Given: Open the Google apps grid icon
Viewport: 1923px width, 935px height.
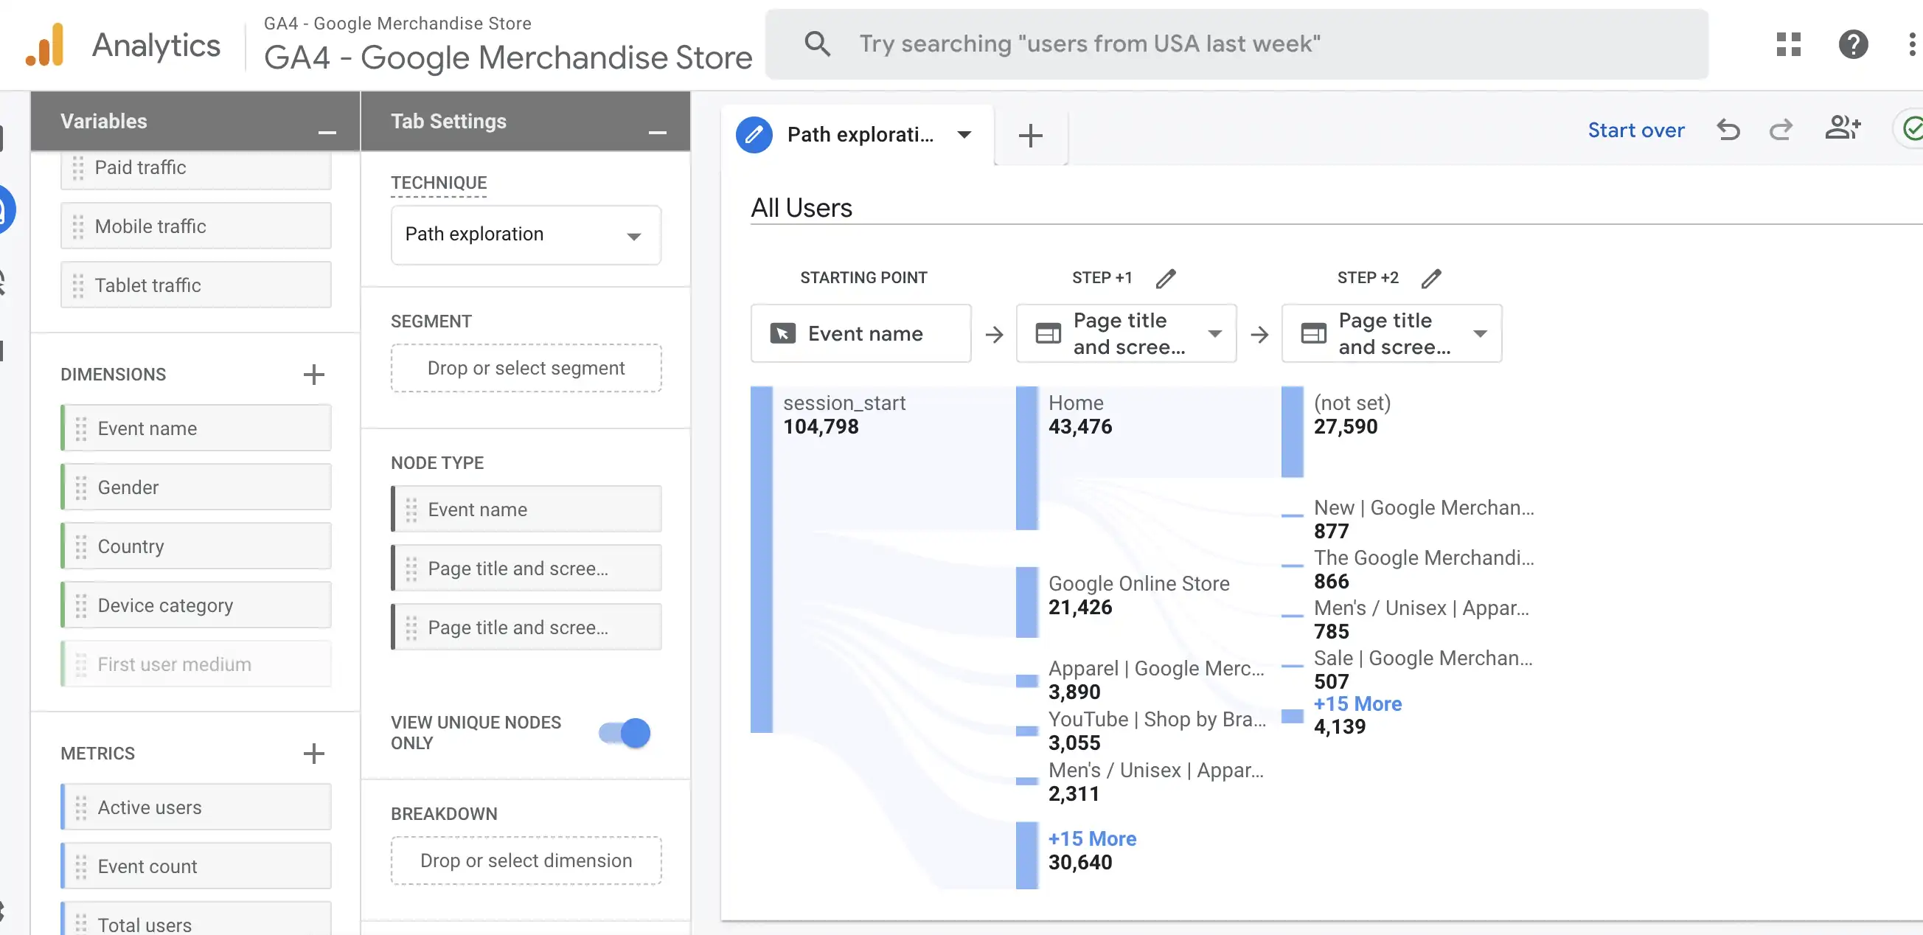Looking at the screenshot, I should (1788, 44).
